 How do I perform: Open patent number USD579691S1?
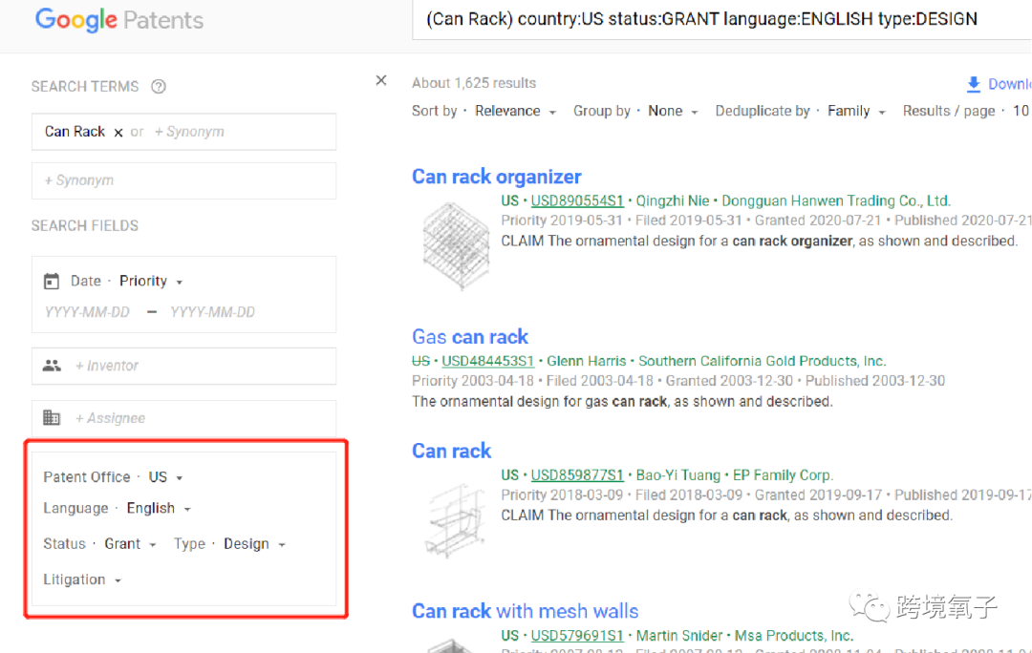pos(577,635)
